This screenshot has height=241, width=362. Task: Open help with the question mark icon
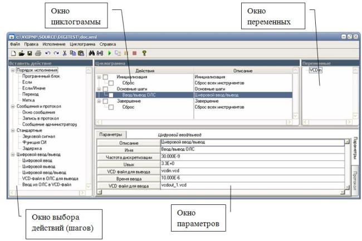coord(144,53)
